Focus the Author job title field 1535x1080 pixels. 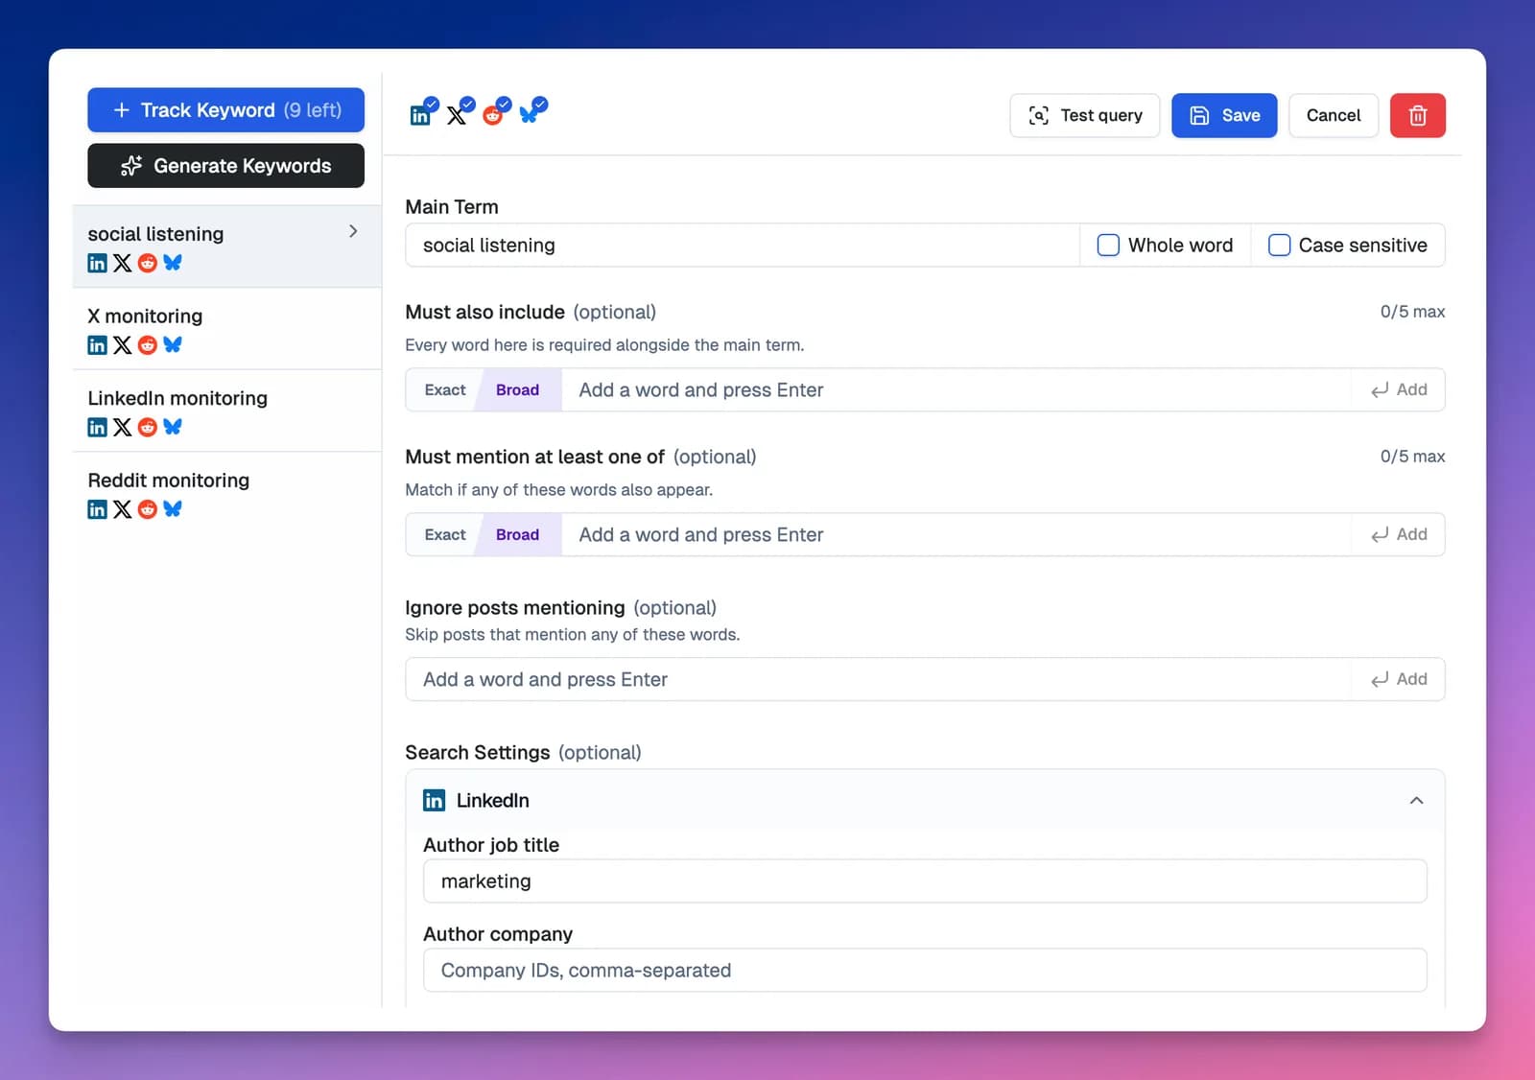click(x=925, y=881)
